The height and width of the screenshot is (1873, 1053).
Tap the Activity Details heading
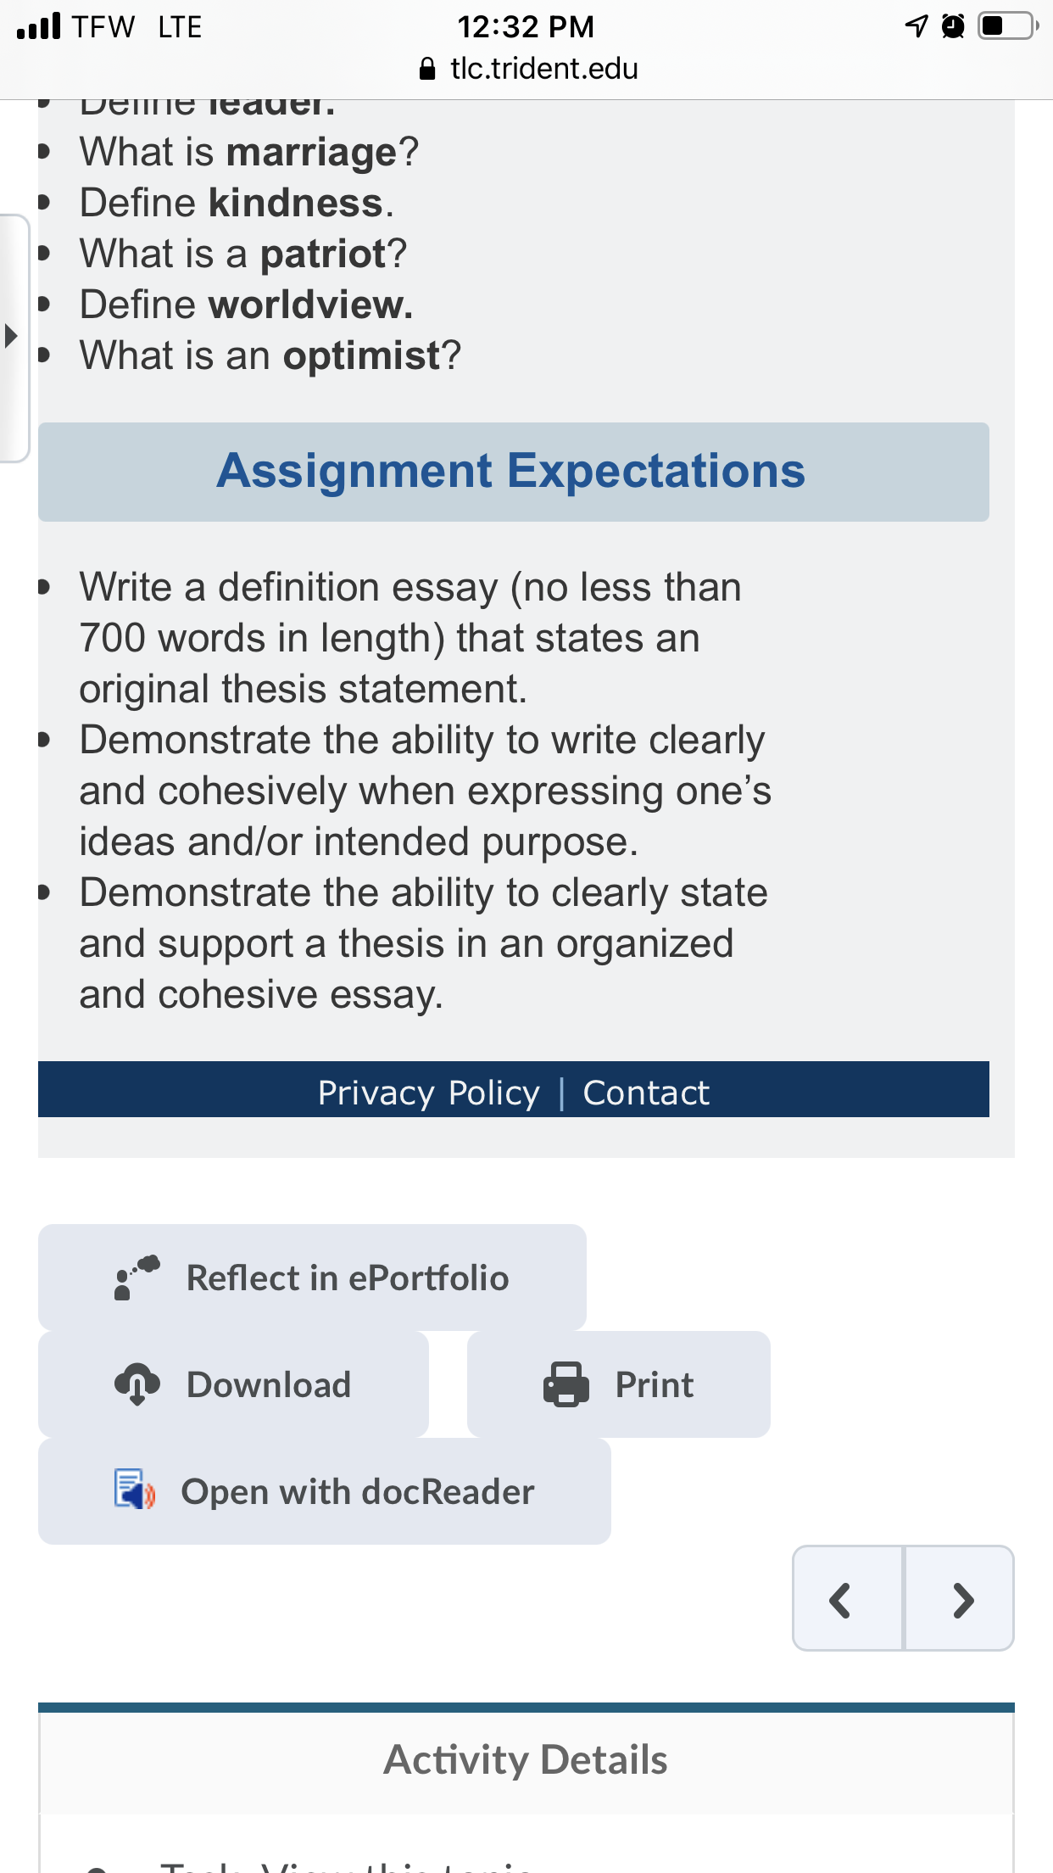coord(526,1759)
